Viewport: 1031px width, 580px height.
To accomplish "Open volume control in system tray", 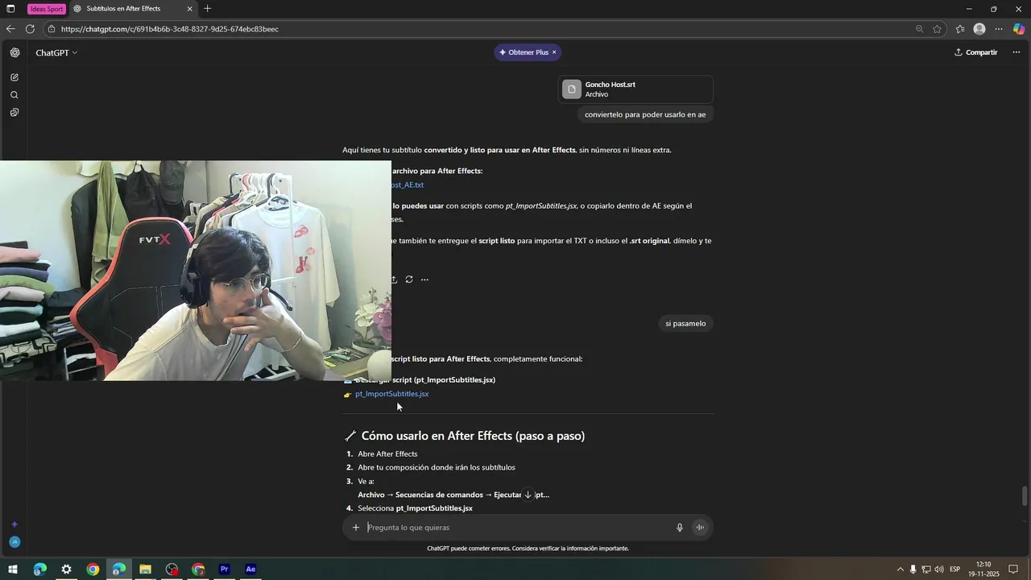I will [x=939, y=570].
